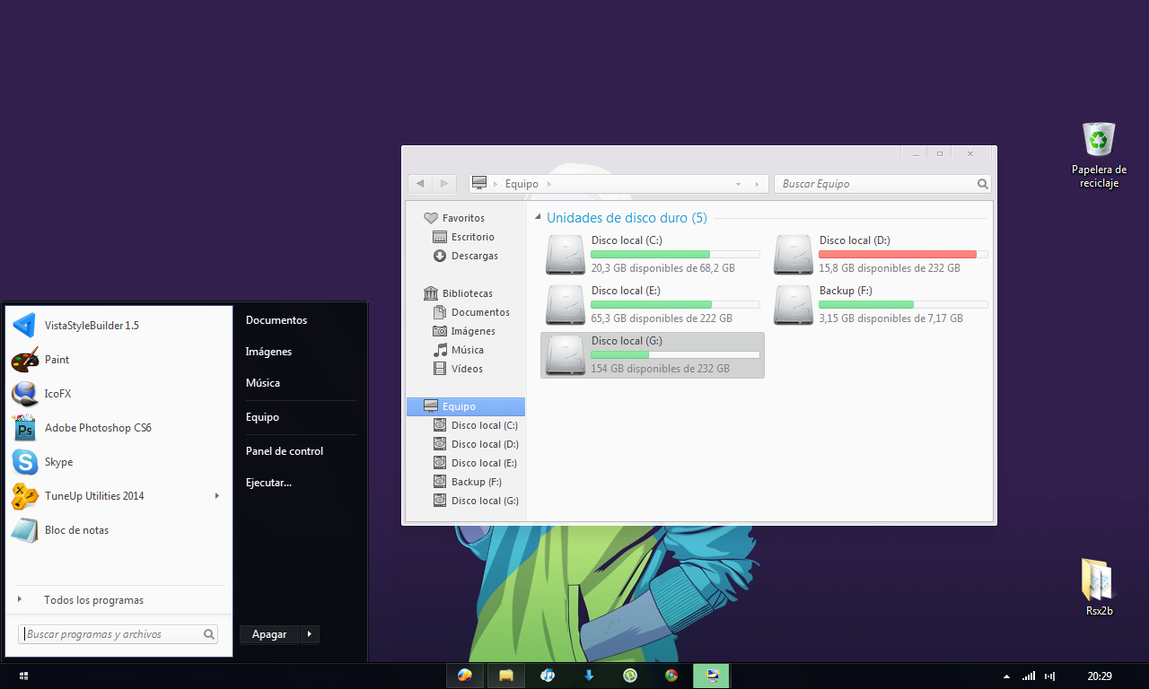Open Bloc de notas
Viewport: 1149px width, 689px height.
click(117, 530)
